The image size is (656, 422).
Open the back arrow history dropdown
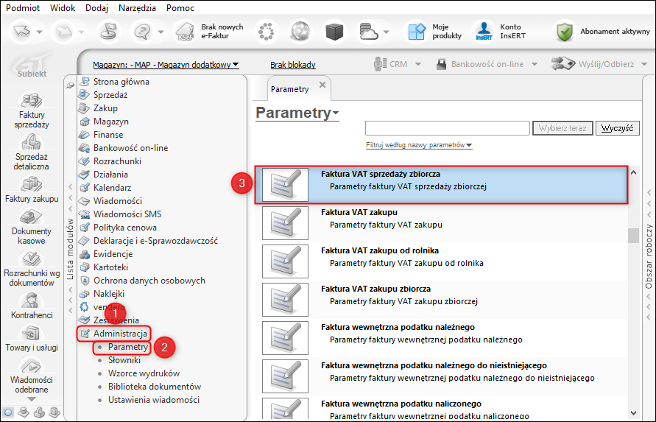click(39, 32)
